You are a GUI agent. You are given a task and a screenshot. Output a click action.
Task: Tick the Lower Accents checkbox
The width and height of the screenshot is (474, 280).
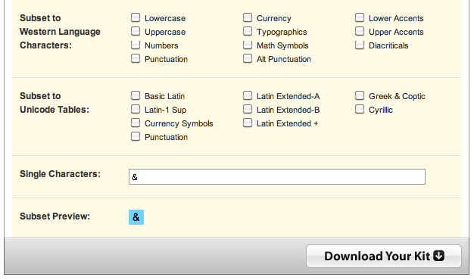coord(360,17)
